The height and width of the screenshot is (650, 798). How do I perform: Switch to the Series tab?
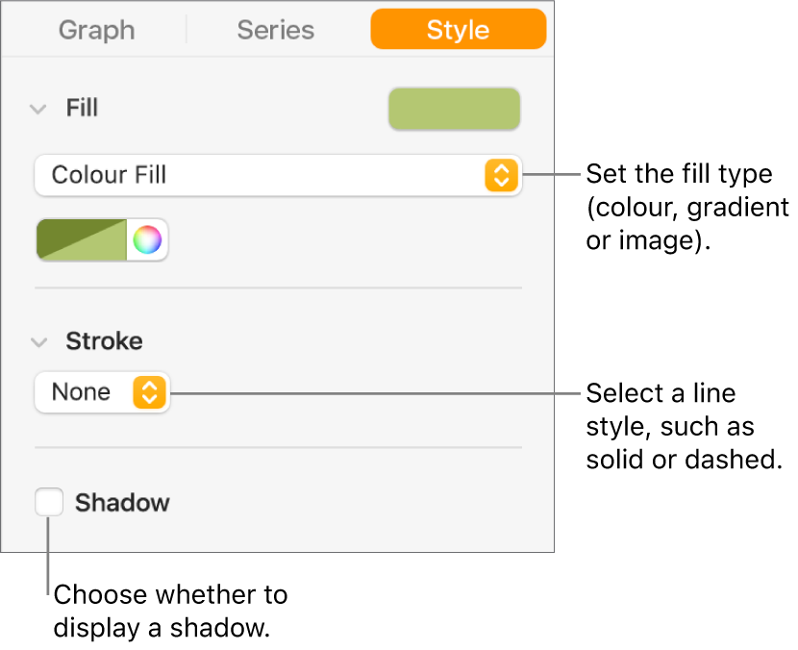coord(277,30)
